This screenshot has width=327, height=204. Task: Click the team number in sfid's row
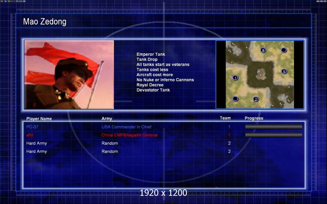(229, 135)
